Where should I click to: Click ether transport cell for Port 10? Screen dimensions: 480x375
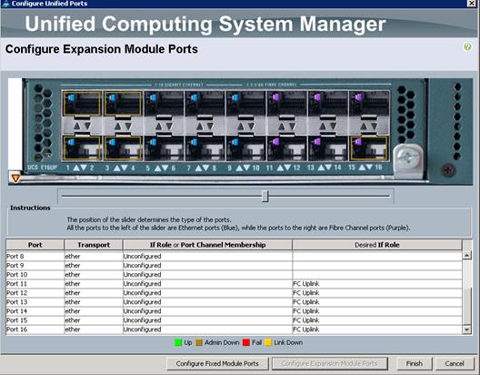click(x=94, y=275)
